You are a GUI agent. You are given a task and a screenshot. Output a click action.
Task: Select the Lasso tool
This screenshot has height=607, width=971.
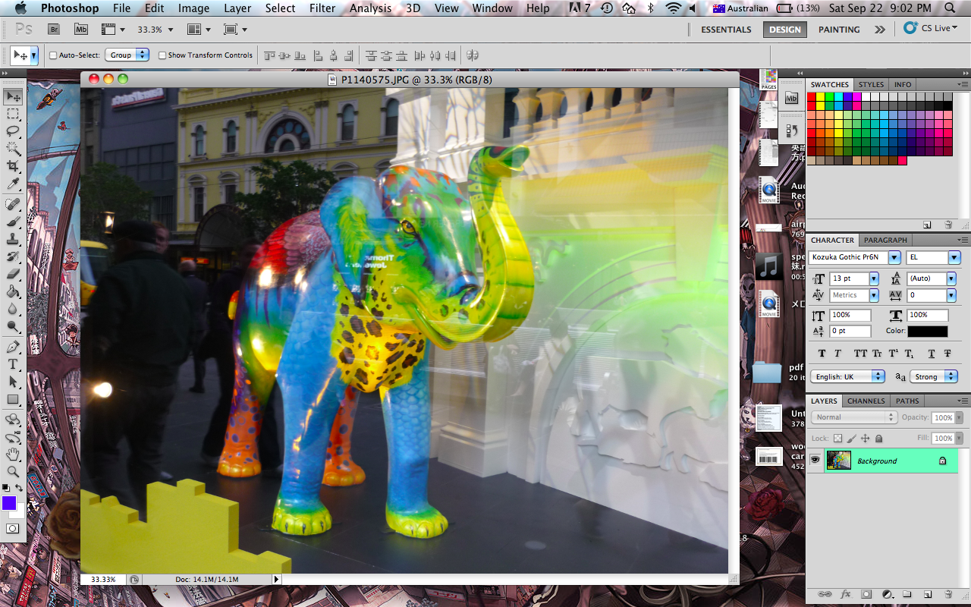pos(13,131)
